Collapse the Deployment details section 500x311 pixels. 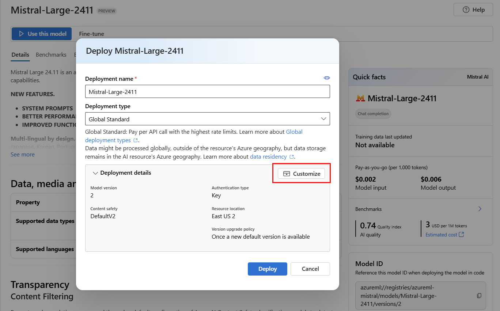[x=96, y=173]
